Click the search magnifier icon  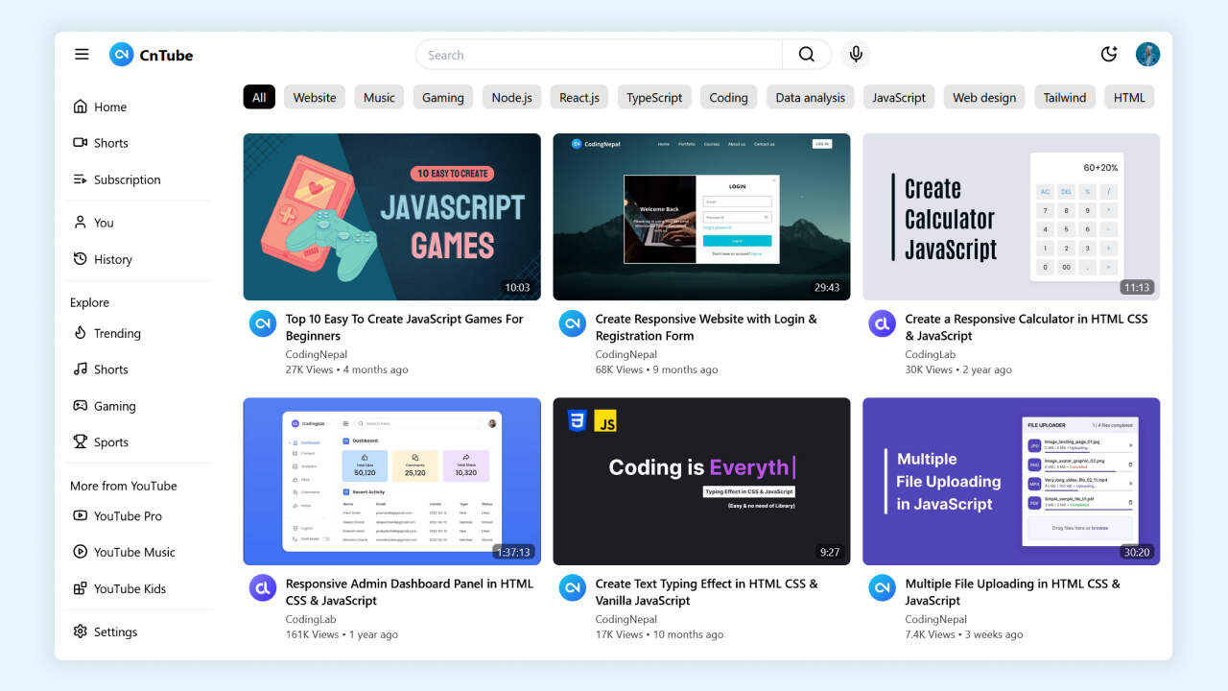point(806,55)
